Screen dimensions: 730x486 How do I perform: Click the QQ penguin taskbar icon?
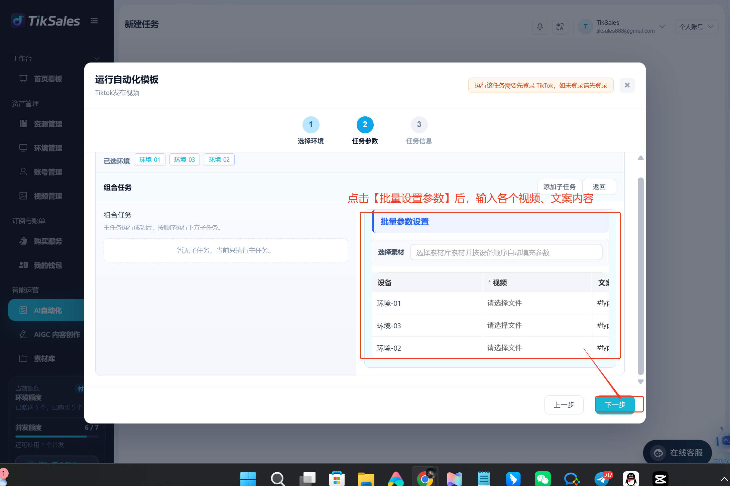tap(631, 479)
